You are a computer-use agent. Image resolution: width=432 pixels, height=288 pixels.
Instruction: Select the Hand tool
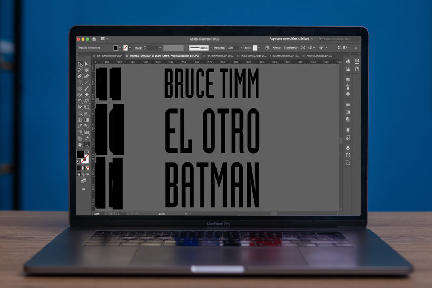[x=80, y=145]
